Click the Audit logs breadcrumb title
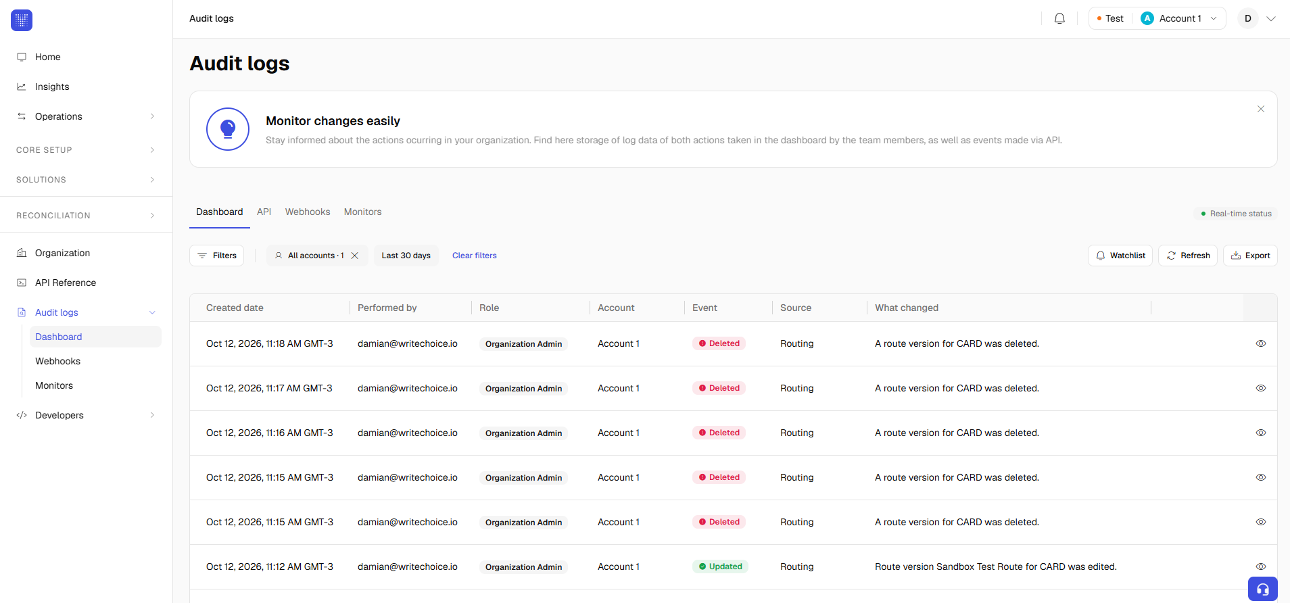Image resolution: width=1290 pixels, height=603 pixels. tap(212, 18)
